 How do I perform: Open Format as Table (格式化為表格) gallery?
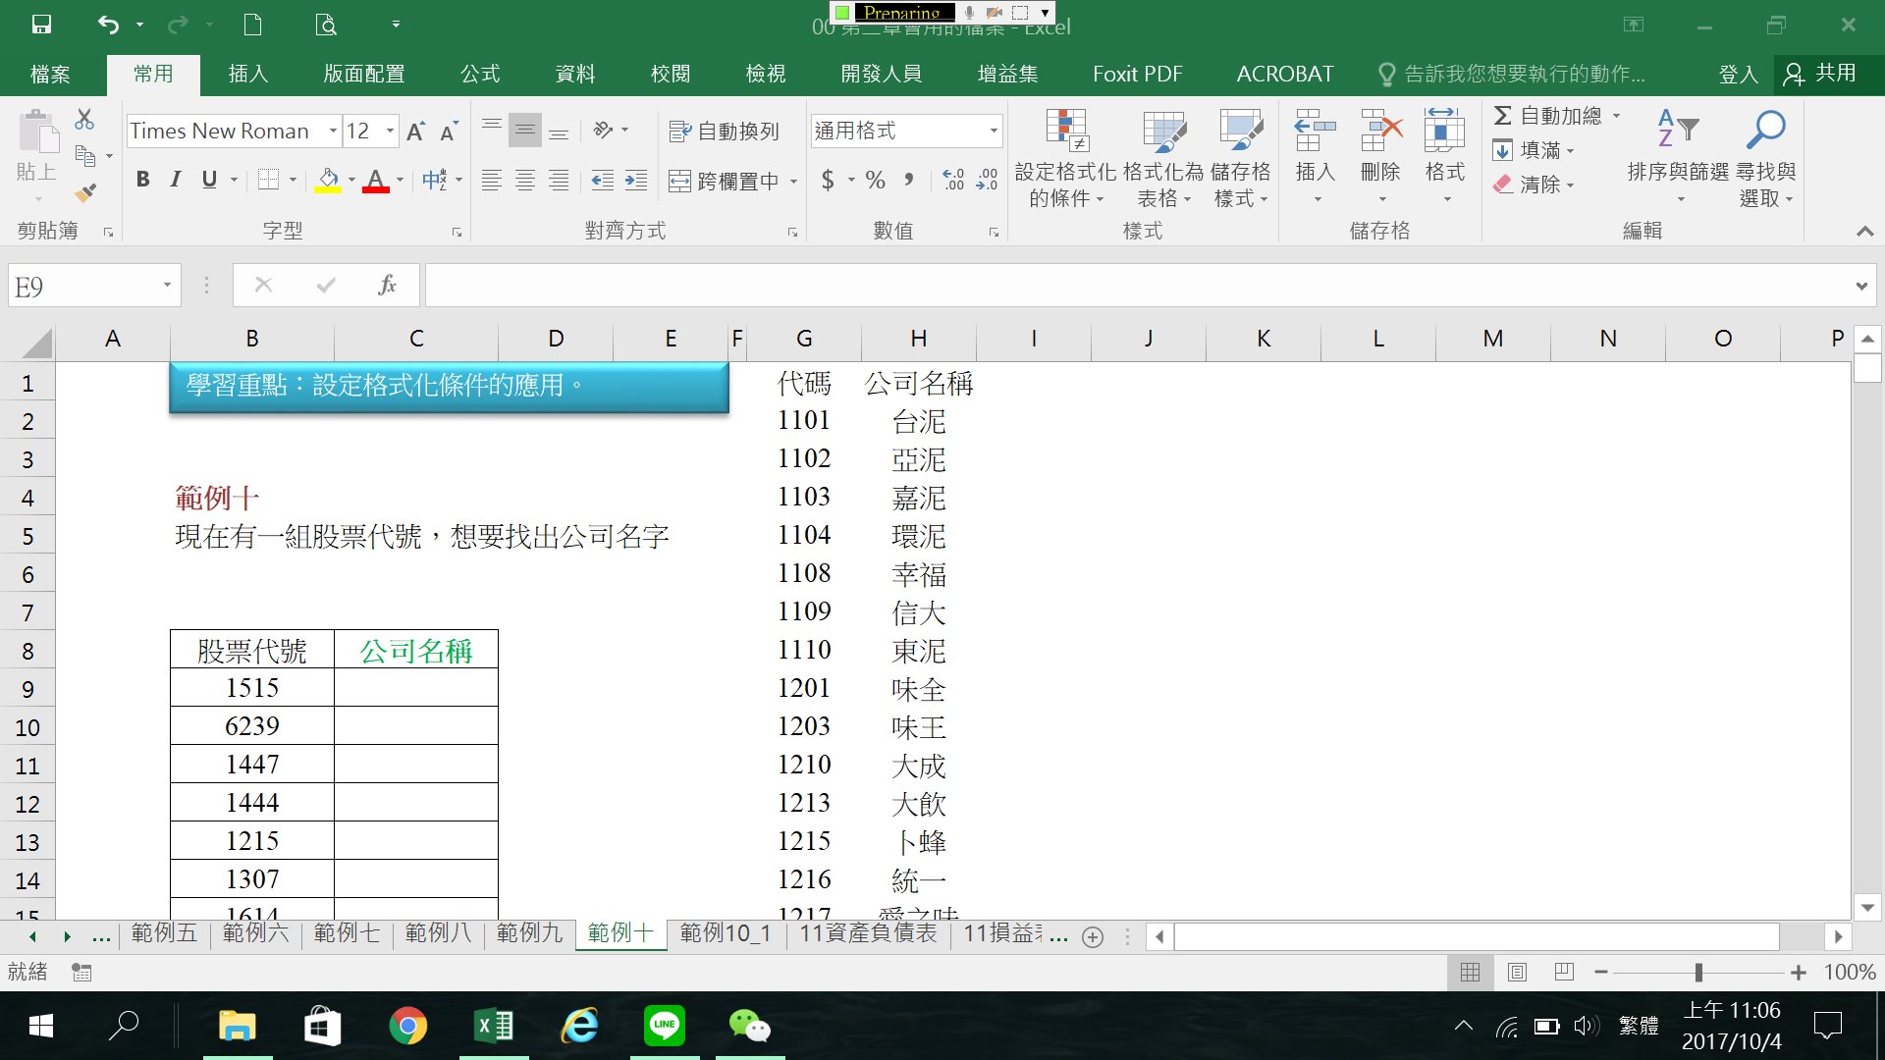1163,159
